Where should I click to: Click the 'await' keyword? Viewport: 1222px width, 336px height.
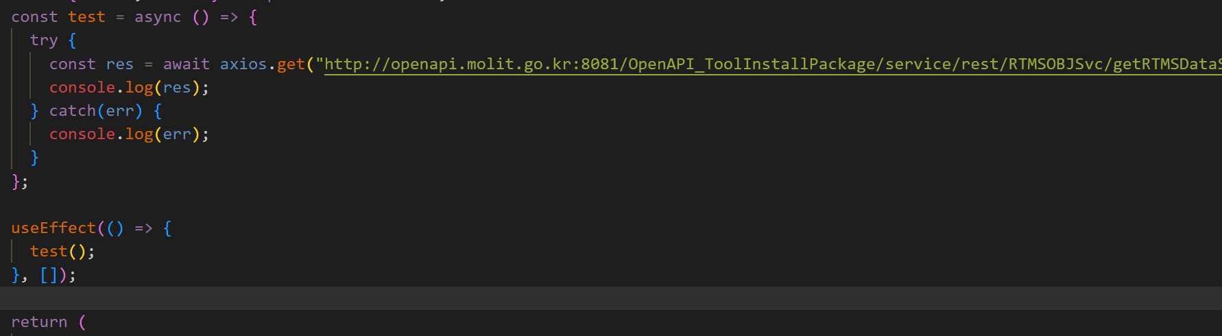[187, 64]
